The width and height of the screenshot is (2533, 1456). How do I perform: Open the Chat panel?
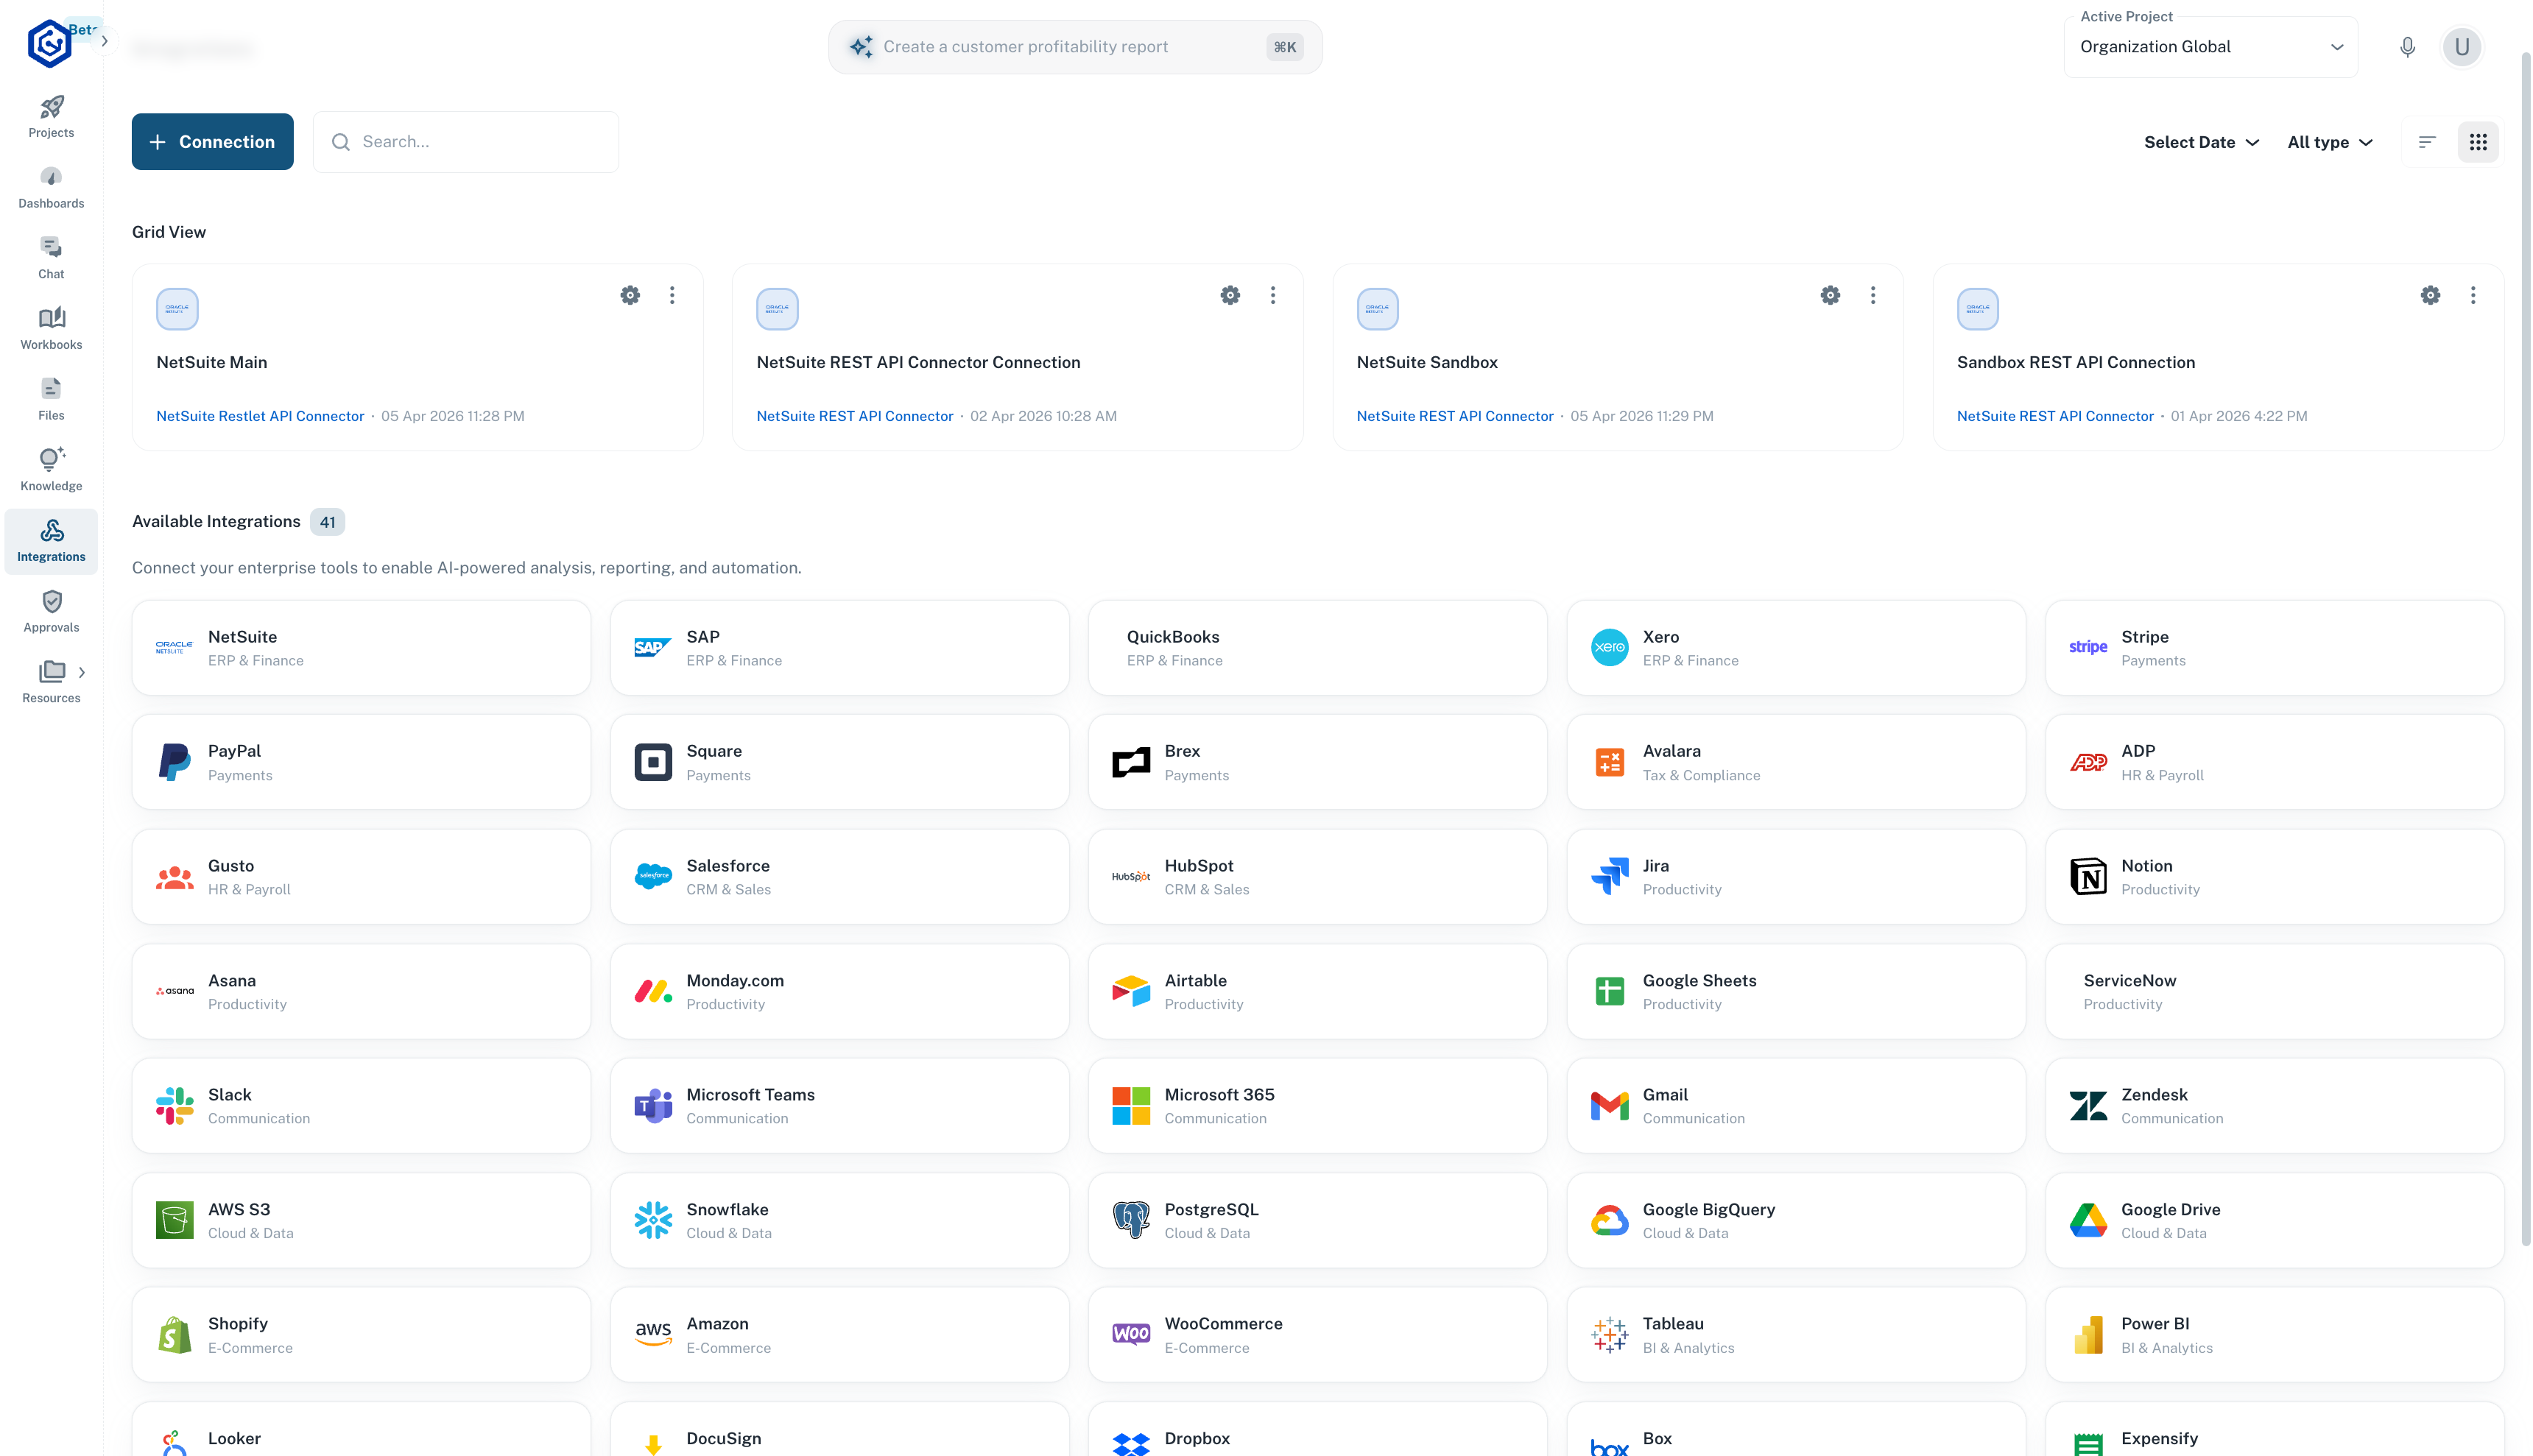click(50, 257)
